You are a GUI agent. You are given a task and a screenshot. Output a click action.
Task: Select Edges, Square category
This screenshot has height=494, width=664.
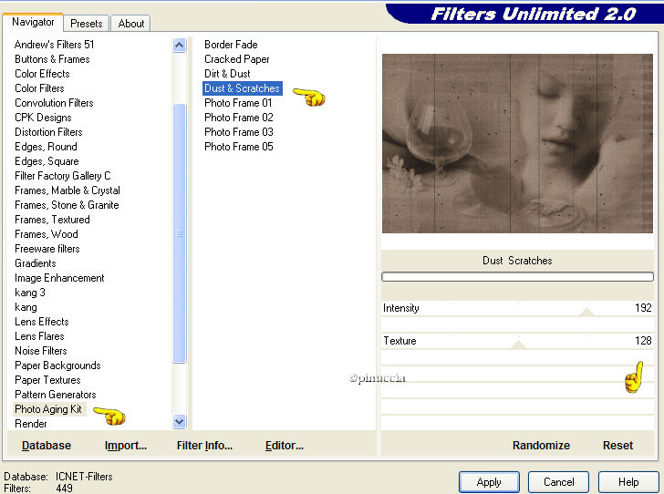click(x=47, y=161)
